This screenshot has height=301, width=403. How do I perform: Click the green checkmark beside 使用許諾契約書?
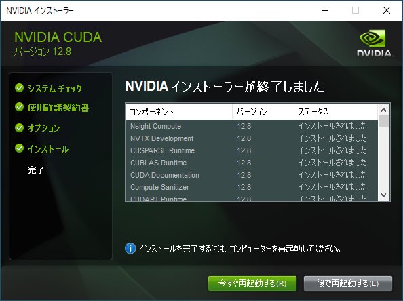point(19,107)
